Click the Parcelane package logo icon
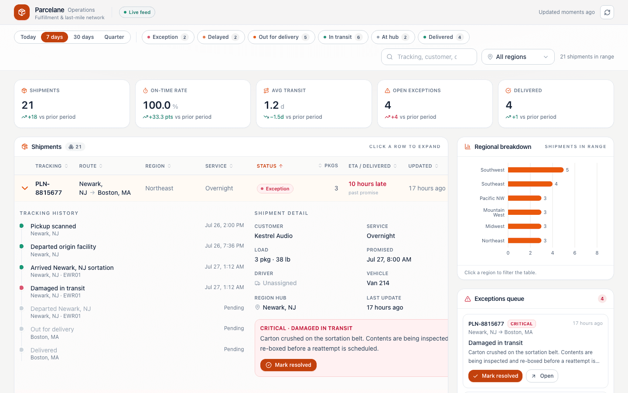Viewport: 628px width, 393px height. tap(22, 12)
